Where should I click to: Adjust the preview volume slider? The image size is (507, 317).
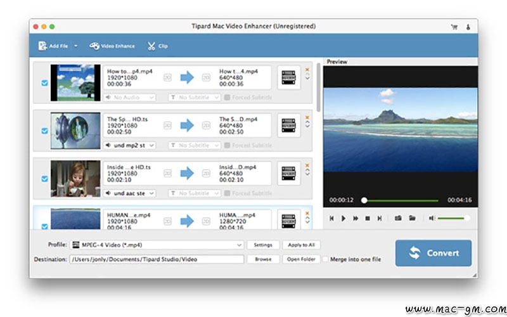pos(453,218)
